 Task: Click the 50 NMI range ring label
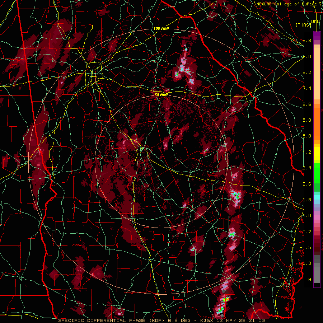tap(161, 95)
